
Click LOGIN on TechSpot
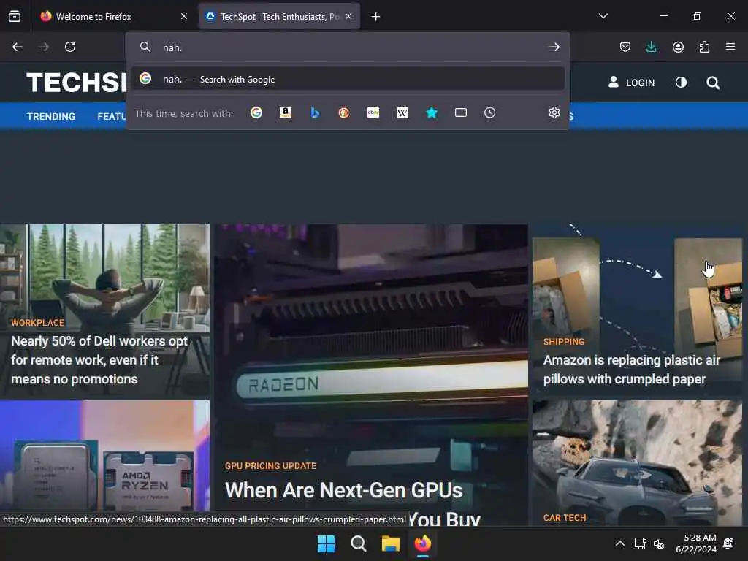point(631,83)
